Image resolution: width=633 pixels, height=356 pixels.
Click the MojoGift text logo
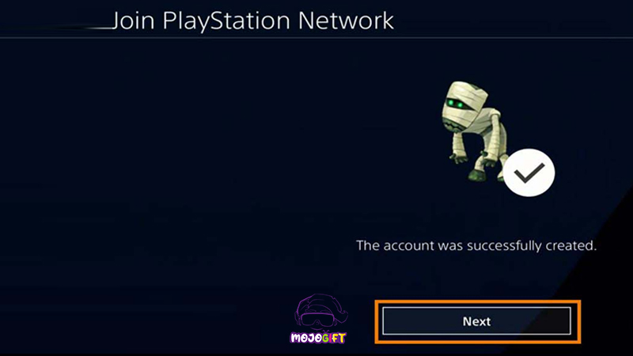[318, 338]
